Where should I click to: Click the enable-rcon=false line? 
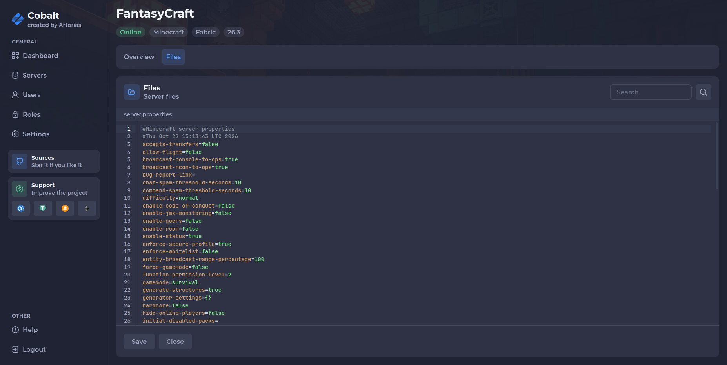coord(171,229)
